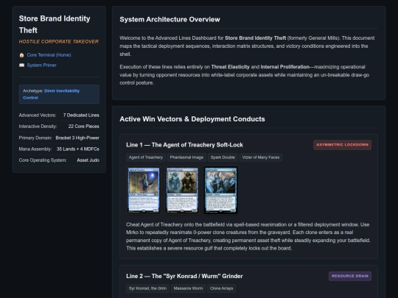Open the System Primer link

click(x=41, y=65)
